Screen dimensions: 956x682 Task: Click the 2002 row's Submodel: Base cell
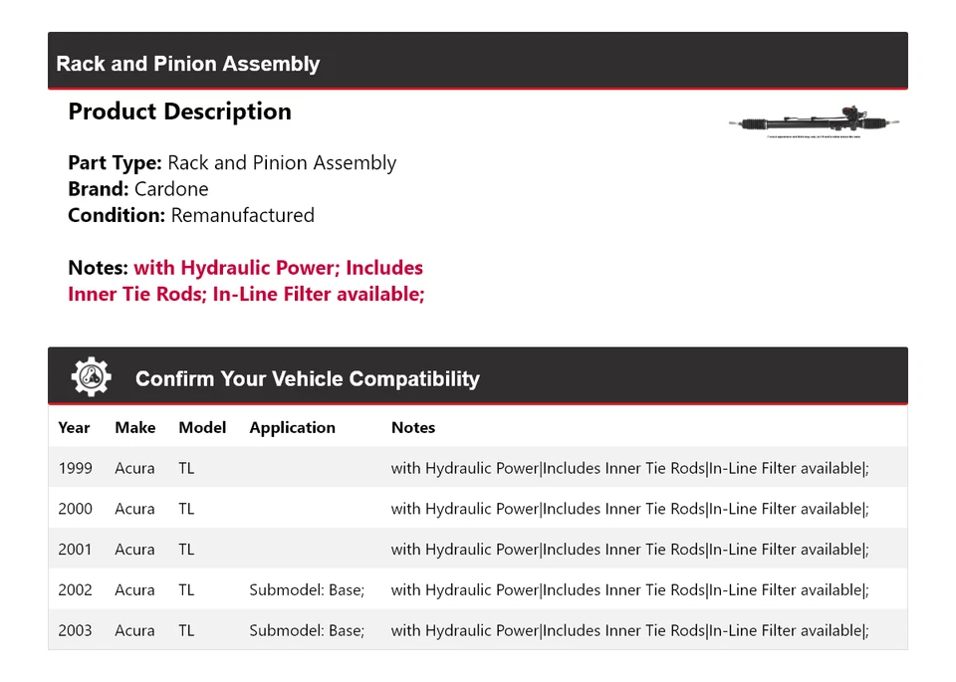(307, 589)
